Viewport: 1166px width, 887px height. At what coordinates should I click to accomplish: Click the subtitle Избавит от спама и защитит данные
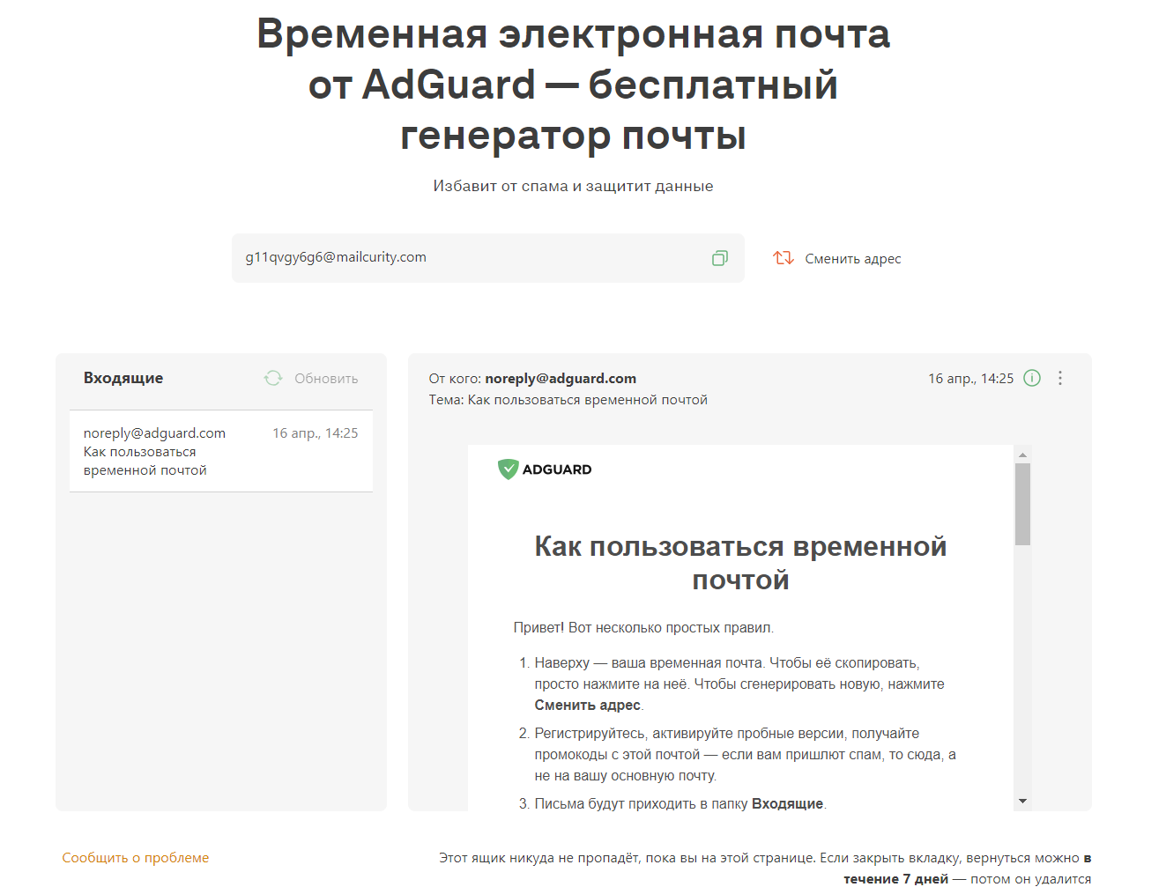tap(573, 186)
